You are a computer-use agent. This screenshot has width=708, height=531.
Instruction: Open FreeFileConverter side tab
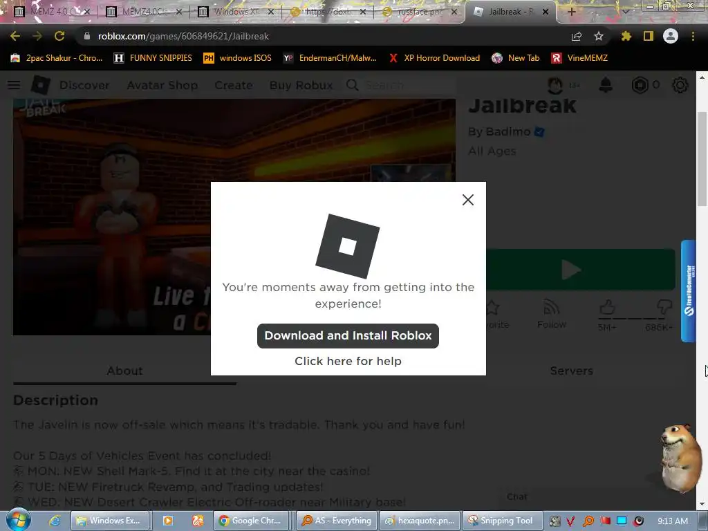pos(689,291)
